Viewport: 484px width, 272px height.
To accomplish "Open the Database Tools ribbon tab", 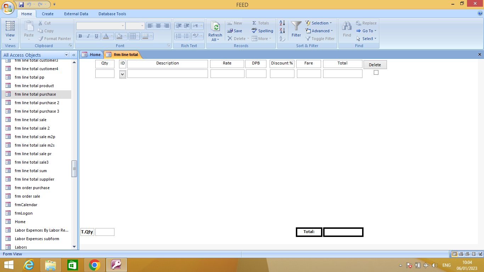I will coord(112,14).
